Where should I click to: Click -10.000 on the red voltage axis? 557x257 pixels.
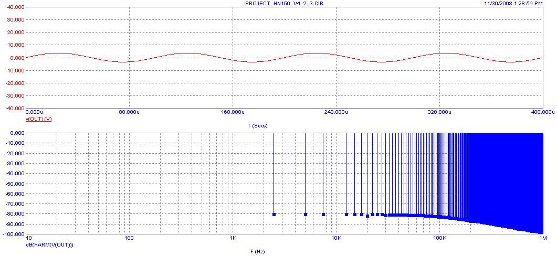pos(15,70)
